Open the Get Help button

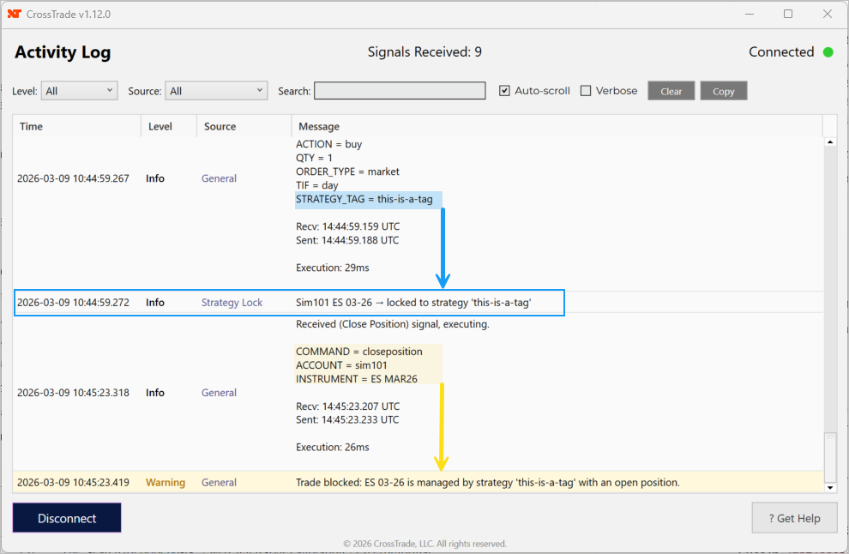(794, 518)
